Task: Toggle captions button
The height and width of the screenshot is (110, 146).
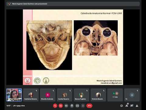Action: coord(66,106)
